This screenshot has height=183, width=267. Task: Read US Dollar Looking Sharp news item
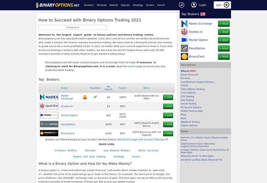202,160
